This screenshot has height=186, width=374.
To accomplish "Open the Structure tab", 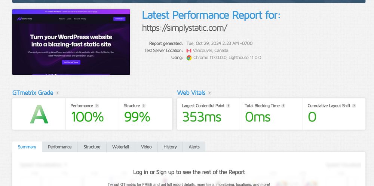I will click(92, 147).
